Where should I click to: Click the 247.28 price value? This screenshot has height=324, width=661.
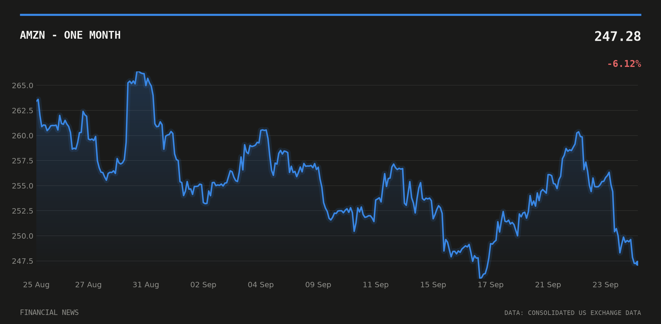[617, 37]
